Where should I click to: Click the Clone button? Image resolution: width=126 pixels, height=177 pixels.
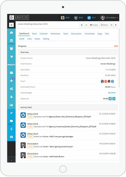click(104, 25)
